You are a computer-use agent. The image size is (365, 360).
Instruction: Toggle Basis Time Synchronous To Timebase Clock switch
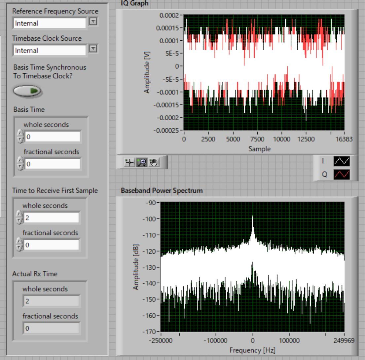pyautogui.click(x=27, y=91)
